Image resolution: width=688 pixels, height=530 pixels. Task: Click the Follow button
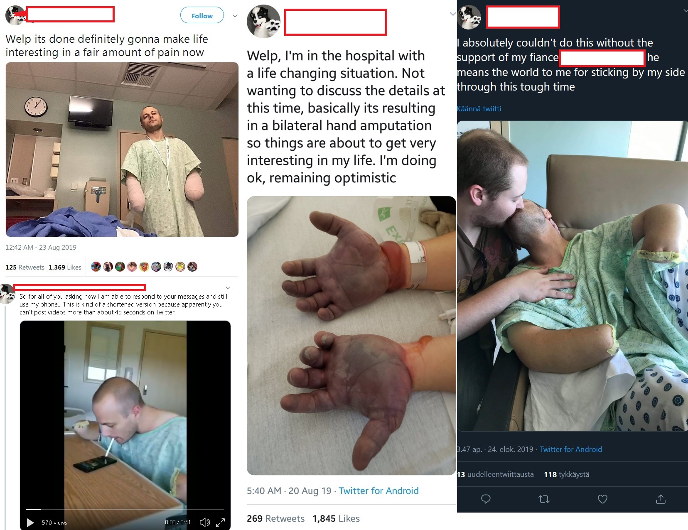tap(202, 16)
